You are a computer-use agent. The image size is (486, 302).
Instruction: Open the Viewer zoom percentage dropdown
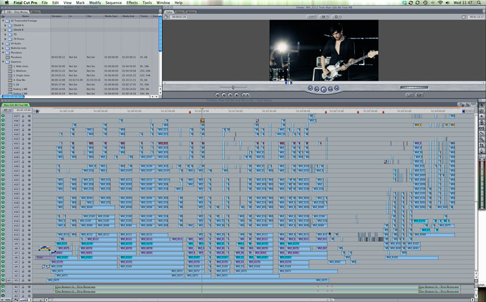pos(311,17)
